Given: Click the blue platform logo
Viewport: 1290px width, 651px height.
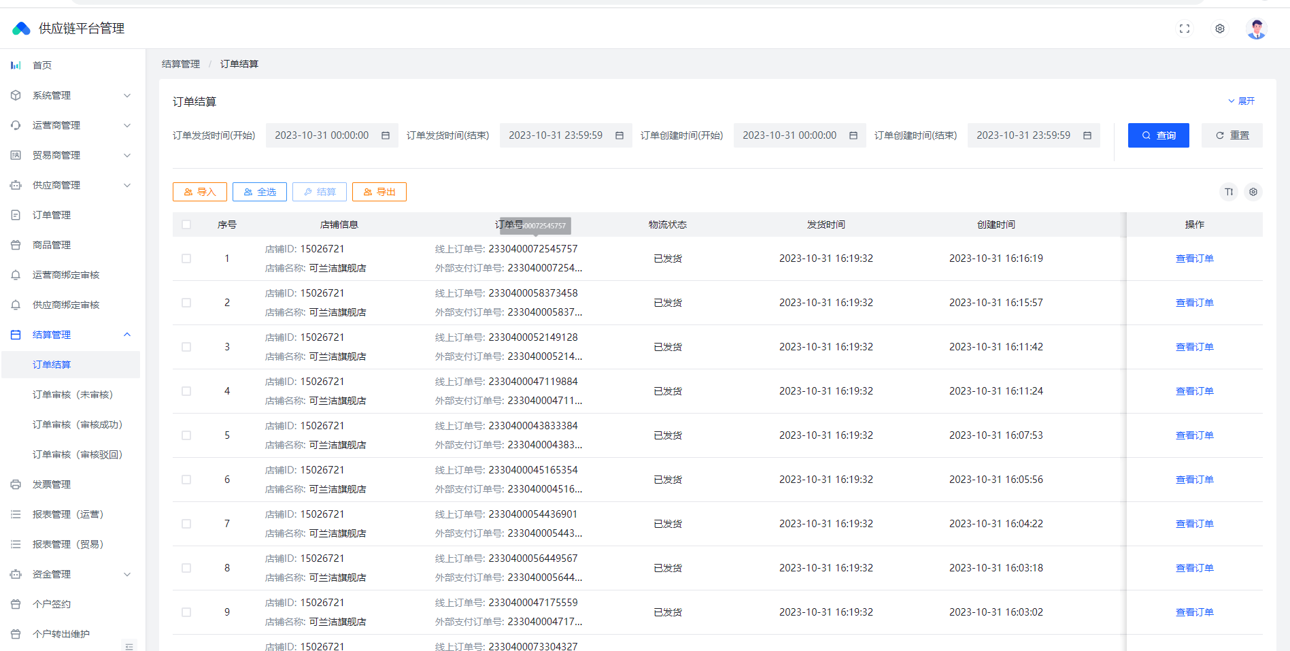Looking at the screenshot, I should coord(22,29).
